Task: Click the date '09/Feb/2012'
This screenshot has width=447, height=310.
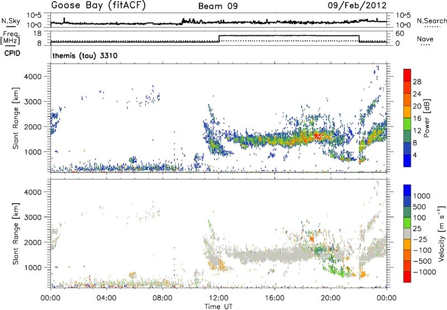Action: (357, 6)
